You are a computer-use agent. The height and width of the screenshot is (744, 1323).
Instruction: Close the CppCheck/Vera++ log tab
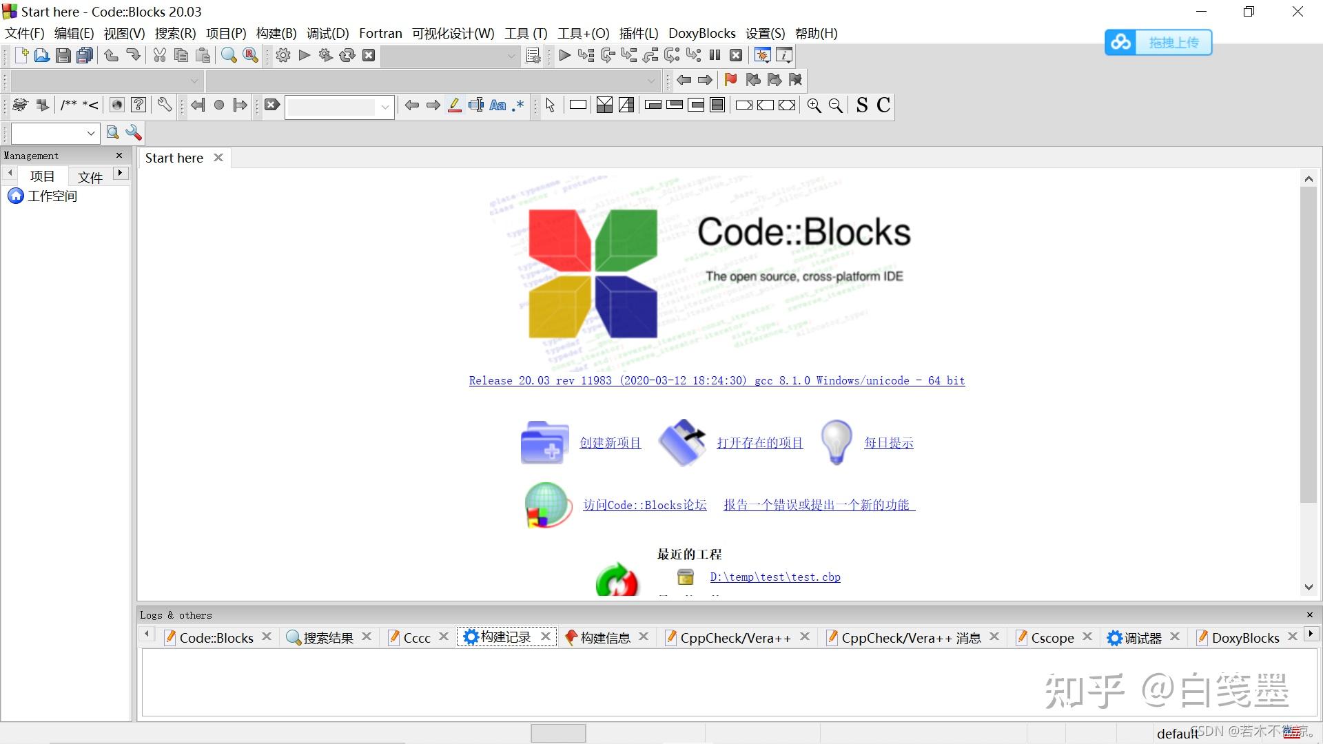coord(805,637)
